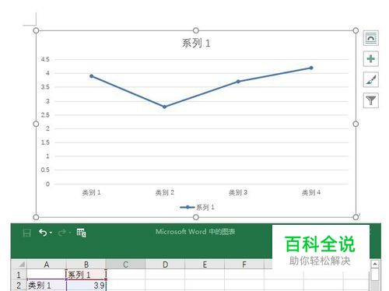Select column C header
Image resolution: width=389 pixels, height=291 pixels.
pos(125,265)
